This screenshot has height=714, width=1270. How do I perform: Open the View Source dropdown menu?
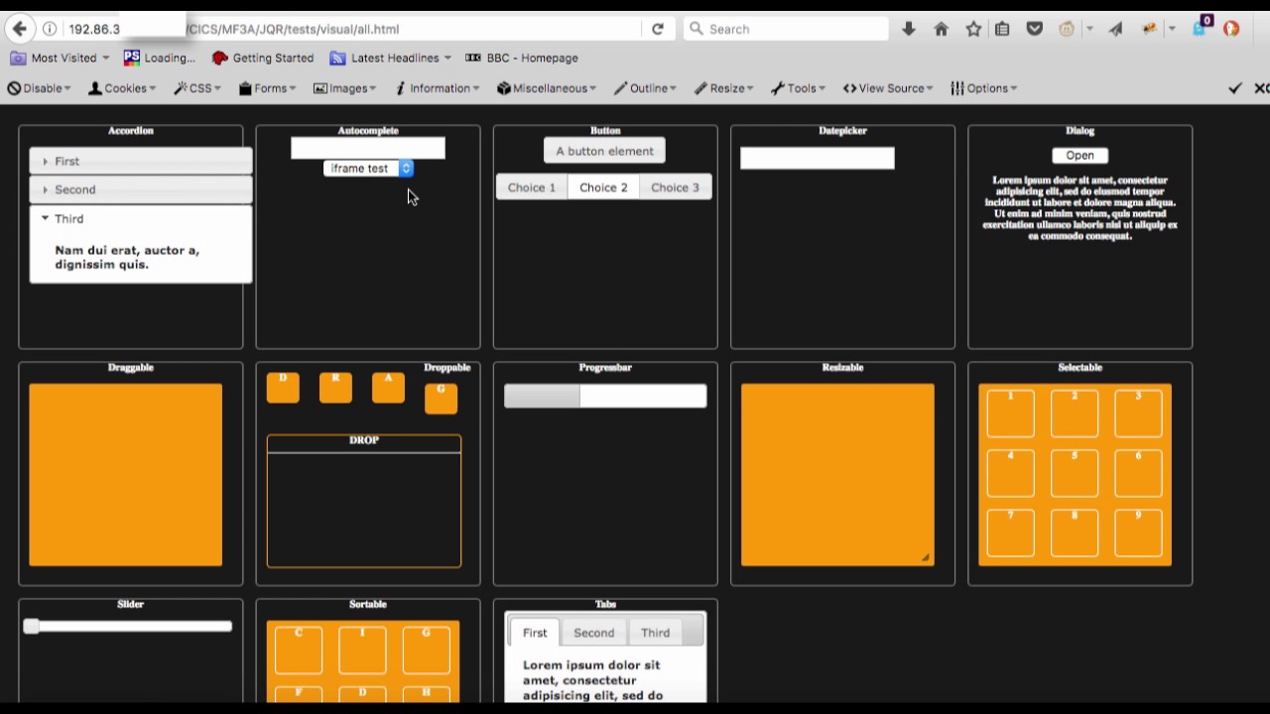[x=888, y=88]
